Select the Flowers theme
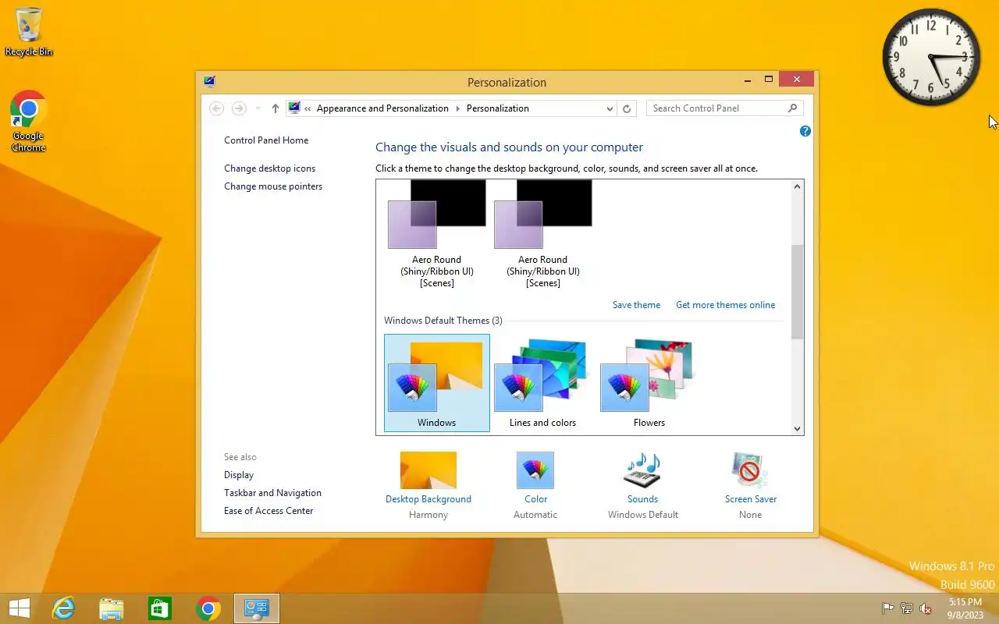Image resolution: width=999 pixels, height=624 pixels. pos(649,383)
